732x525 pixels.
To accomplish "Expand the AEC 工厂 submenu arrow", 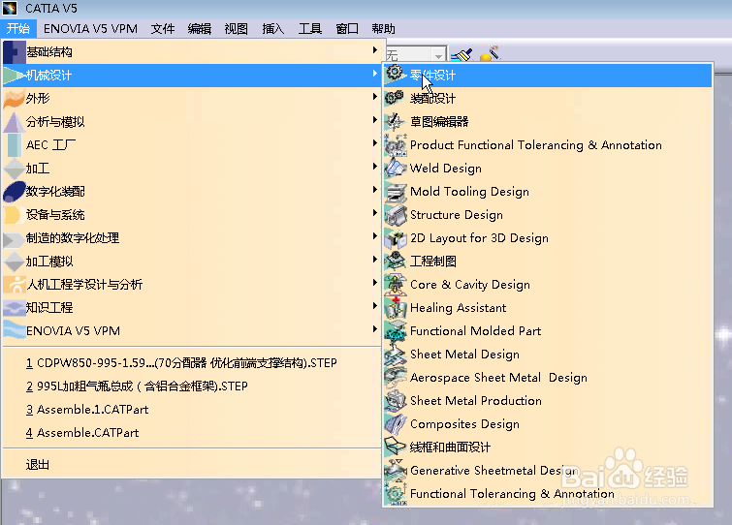I will (375, 143).
